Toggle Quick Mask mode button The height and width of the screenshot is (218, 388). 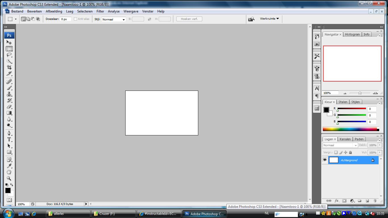(x=9, y=200)
